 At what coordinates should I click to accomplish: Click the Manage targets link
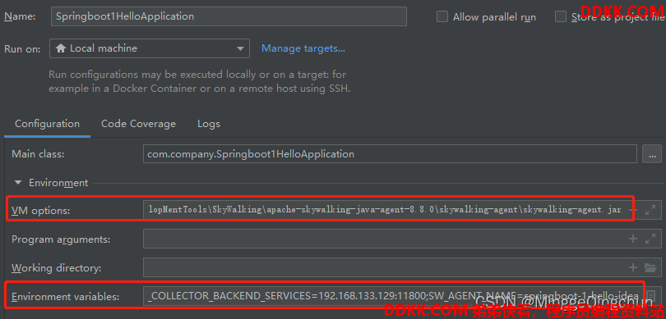(303, 48)
